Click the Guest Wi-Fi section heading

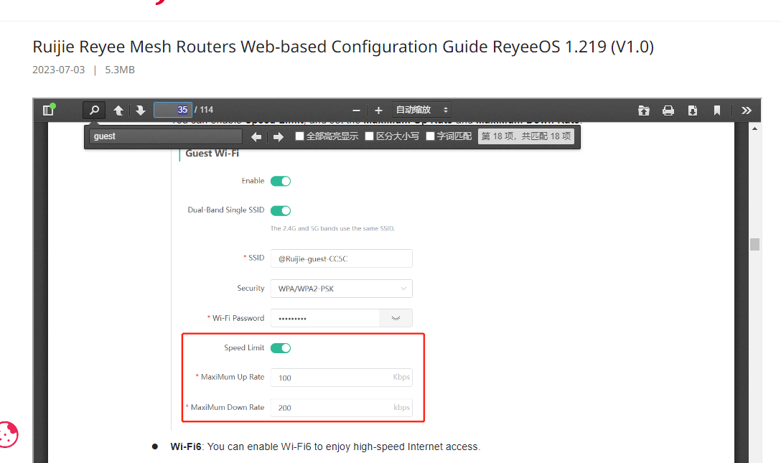[x=212, y=154]
